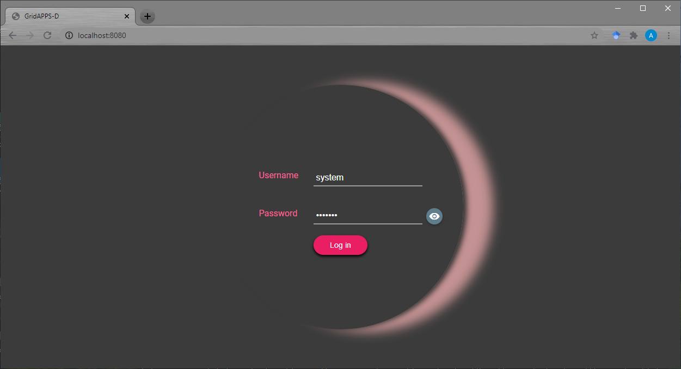The height and width of the screenshot is (369, 681).
Task: Click the Username label
Action: click(279, 175)
